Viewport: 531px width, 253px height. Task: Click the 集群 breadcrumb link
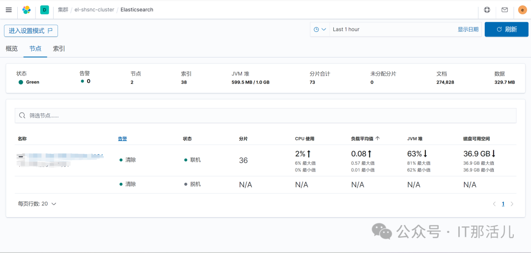coord(63,10)
